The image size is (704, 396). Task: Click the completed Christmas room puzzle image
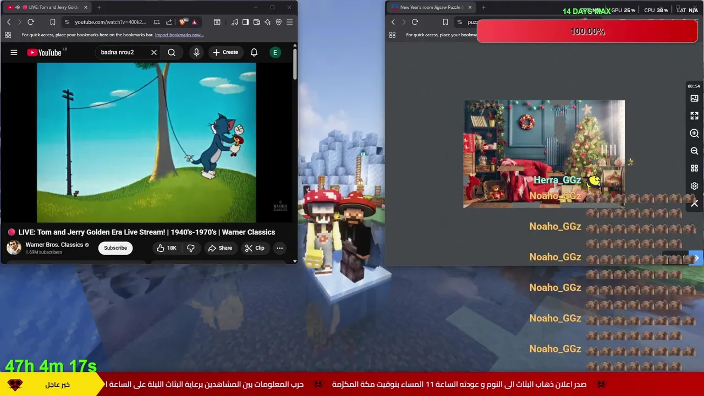point(544,153)
